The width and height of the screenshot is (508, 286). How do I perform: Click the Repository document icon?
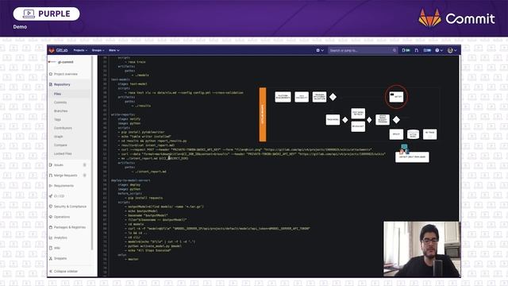(51, 84)
